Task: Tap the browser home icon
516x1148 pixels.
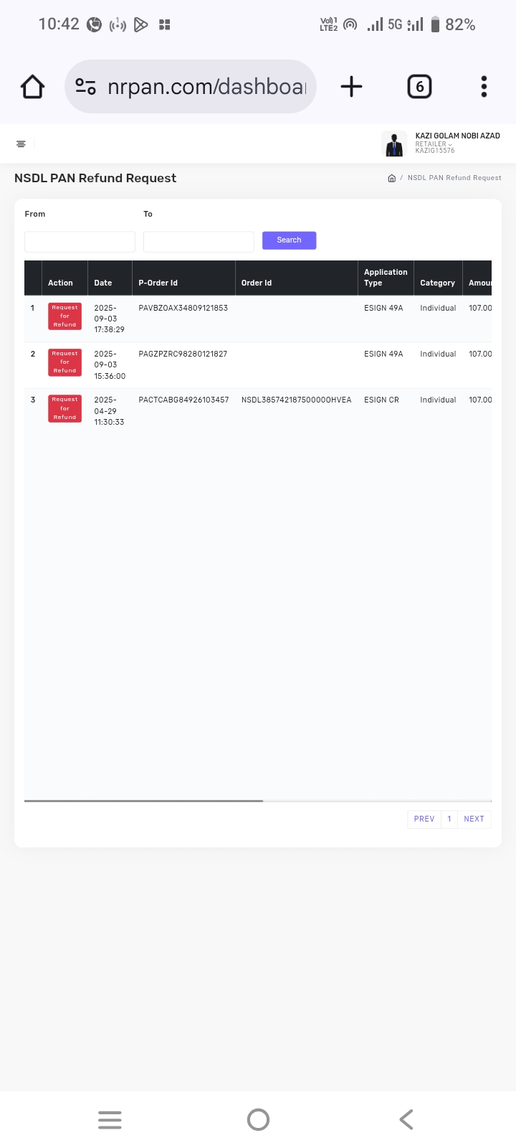Action: (x=33, y=87)
